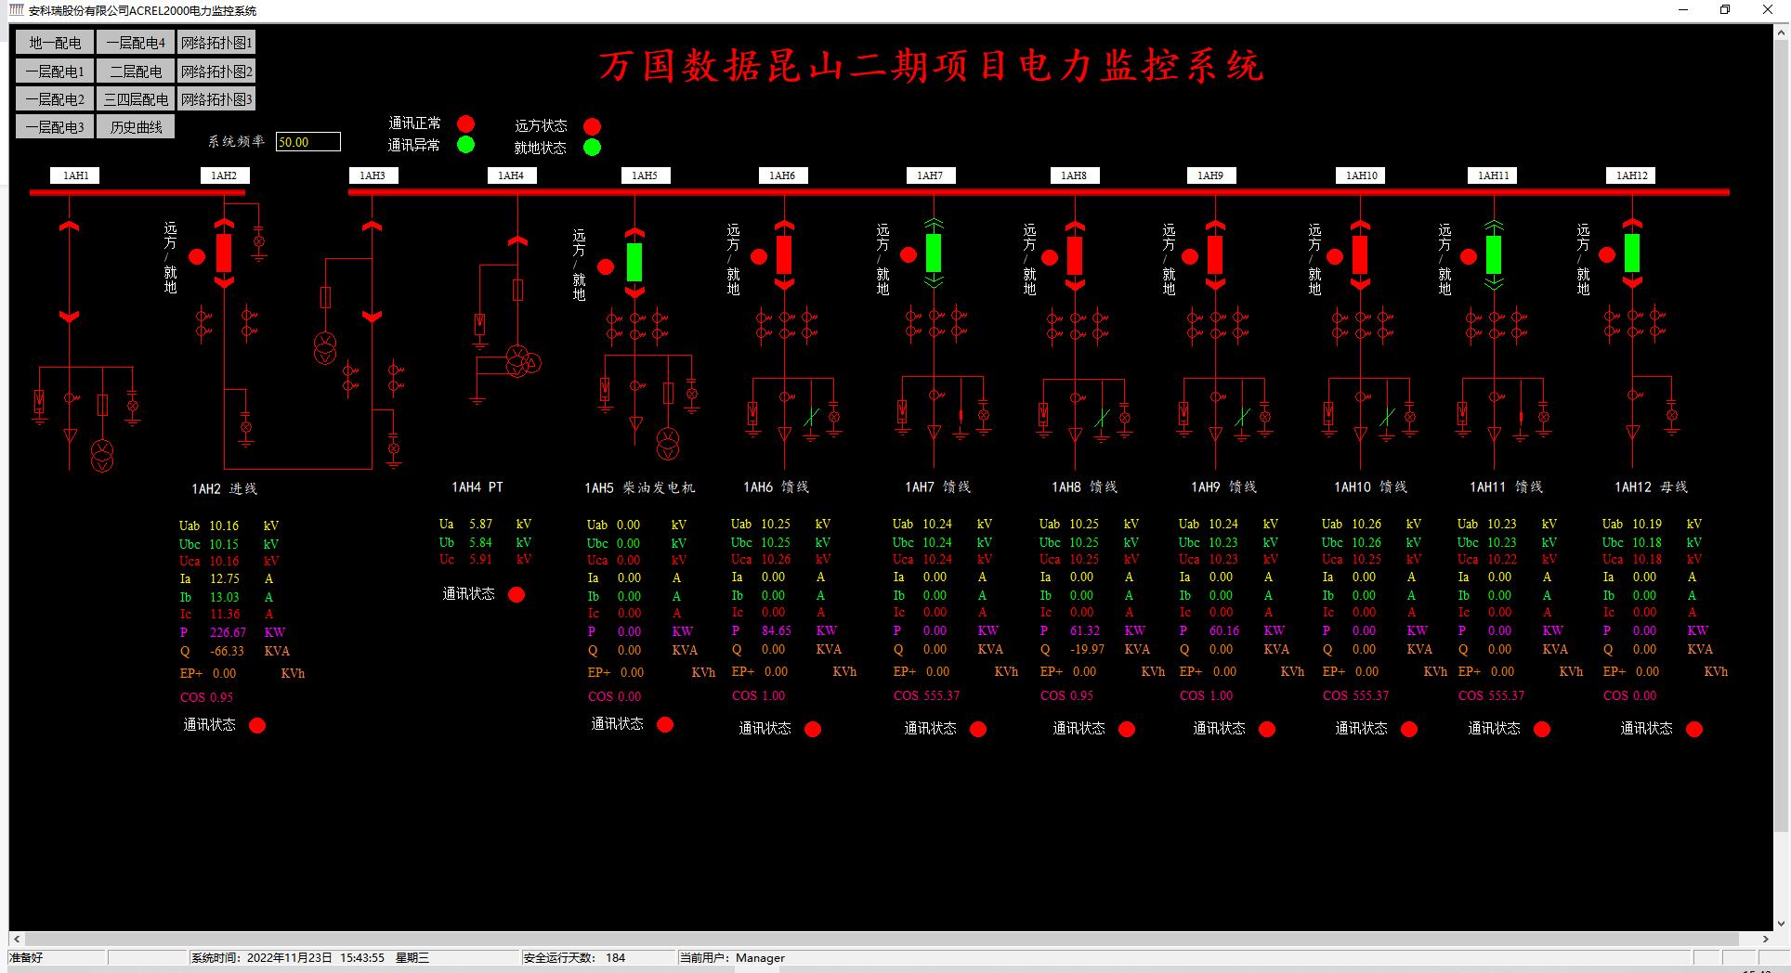Click the 1AH6 red circuit breaker symbol
Screen dimensions: 1791x973
(784, 253)
